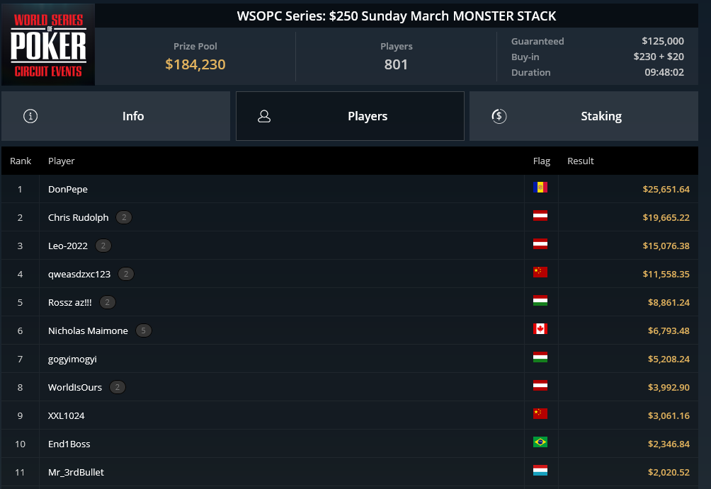Open player DonPepe's name

(x=67, y=190)
